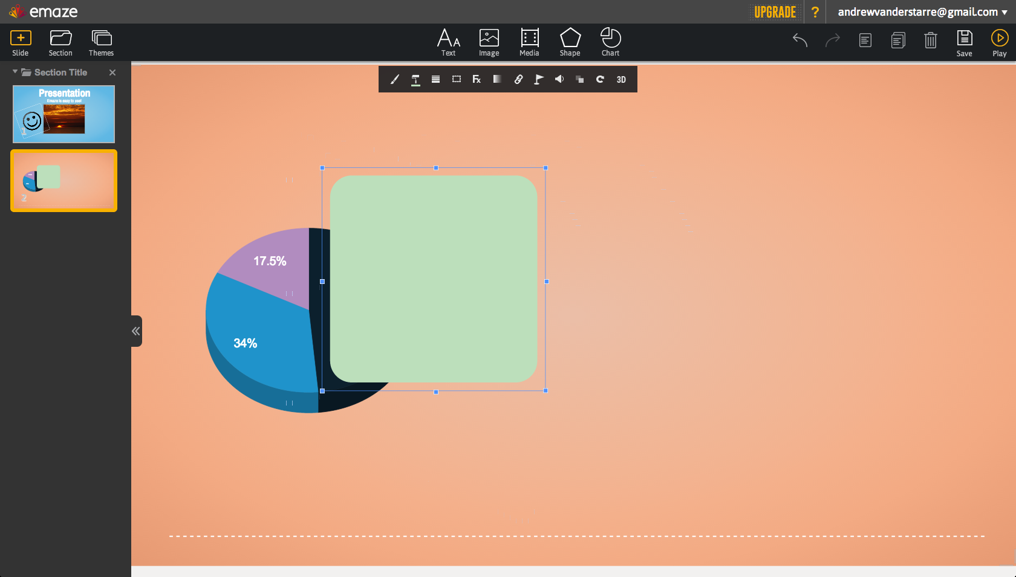Delete the selected item with trash icon
This screenshot has width=1016, height=577.
[931, 40]
